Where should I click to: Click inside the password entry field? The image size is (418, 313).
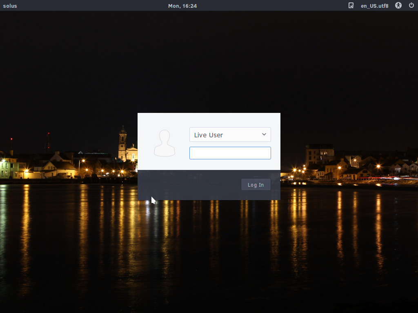click(230, 153)
